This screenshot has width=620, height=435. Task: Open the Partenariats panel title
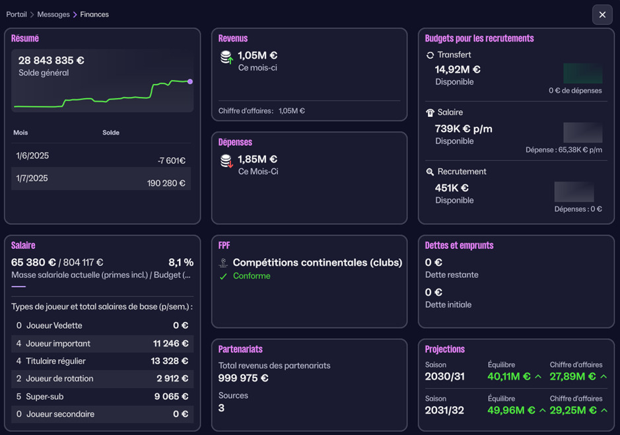pyautogui.click(x=240, y=349)
